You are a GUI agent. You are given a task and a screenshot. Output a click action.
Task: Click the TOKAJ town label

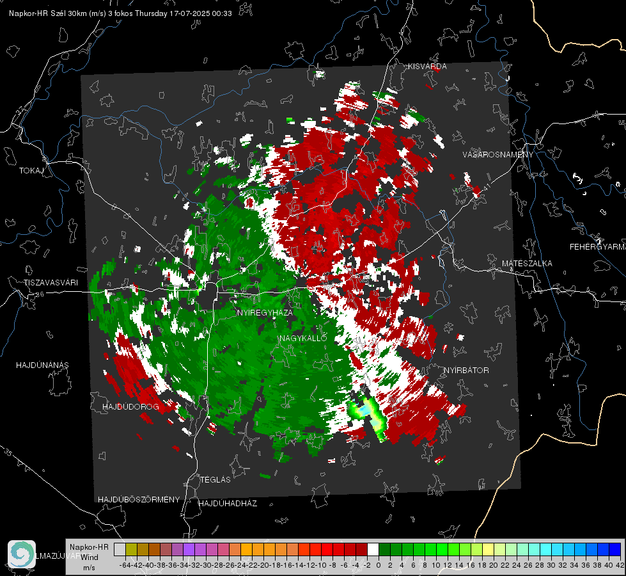click(31, 171)
